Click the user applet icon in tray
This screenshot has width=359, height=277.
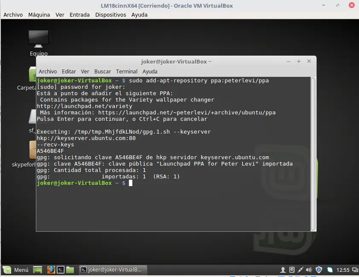(x=283, y=270)
